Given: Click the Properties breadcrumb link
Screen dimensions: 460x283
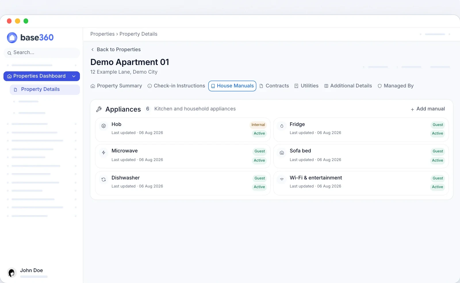Looking at the screenshot, I should [x=102, y=34].
